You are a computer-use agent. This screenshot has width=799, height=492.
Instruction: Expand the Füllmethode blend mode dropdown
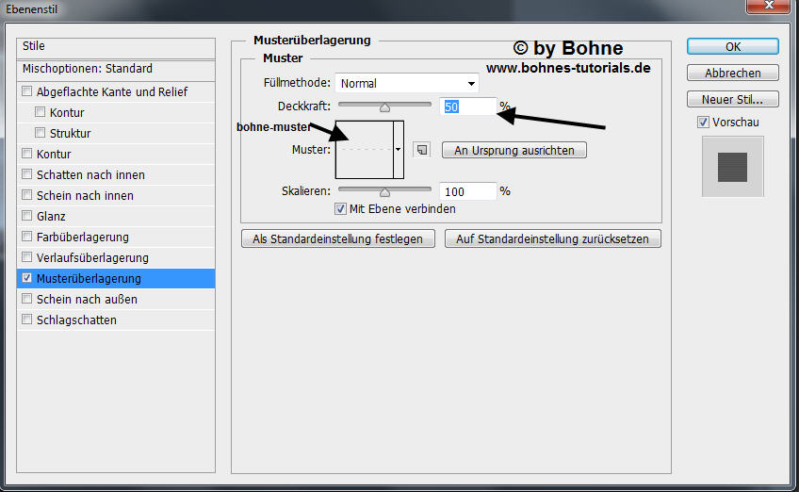click(x=408, y=84)
